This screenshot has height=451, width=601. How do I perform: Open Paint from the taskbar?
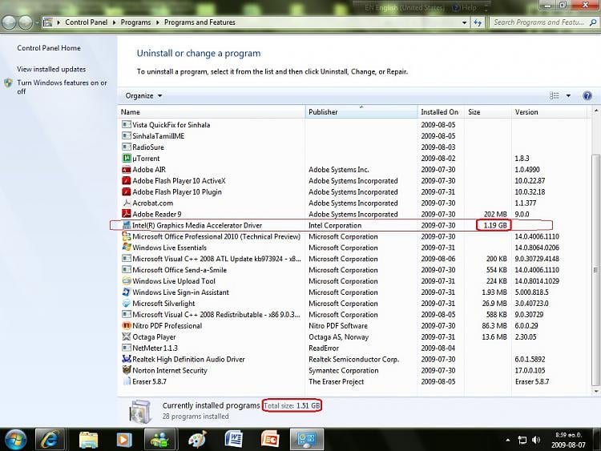tap(197, 440)
